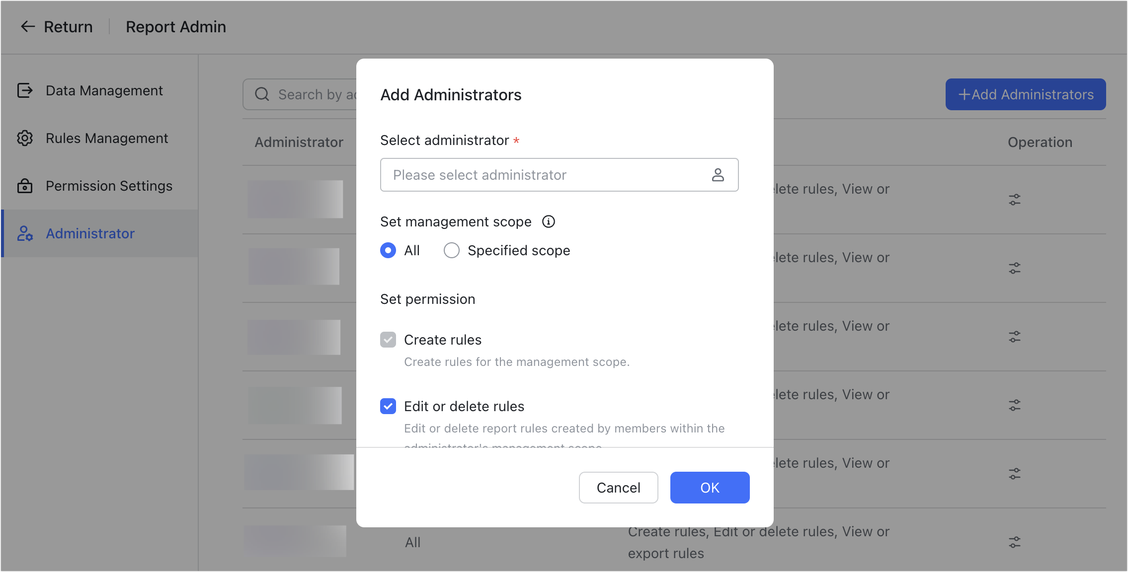Click the search magnifier icon
Image resolution: width=1128 pixels, height=572 pixels.
(x=262, y=94)
